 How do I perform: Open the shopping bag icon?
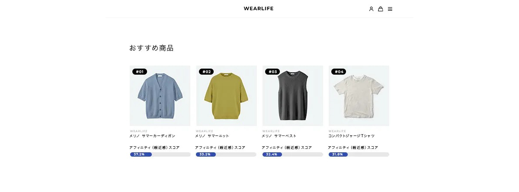[381, 9]
